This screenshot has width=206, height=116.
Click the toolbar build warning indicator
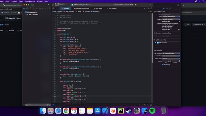pyautogui.click(x=136, y=5)
